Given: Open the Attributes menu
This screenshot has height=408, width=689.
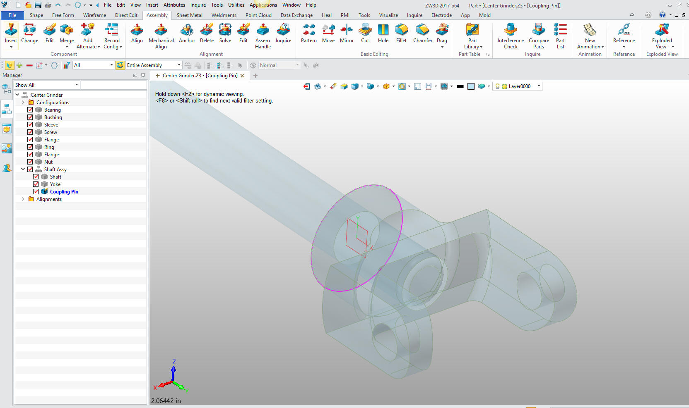Looking at the screenshot, I should tap(174, 5).
